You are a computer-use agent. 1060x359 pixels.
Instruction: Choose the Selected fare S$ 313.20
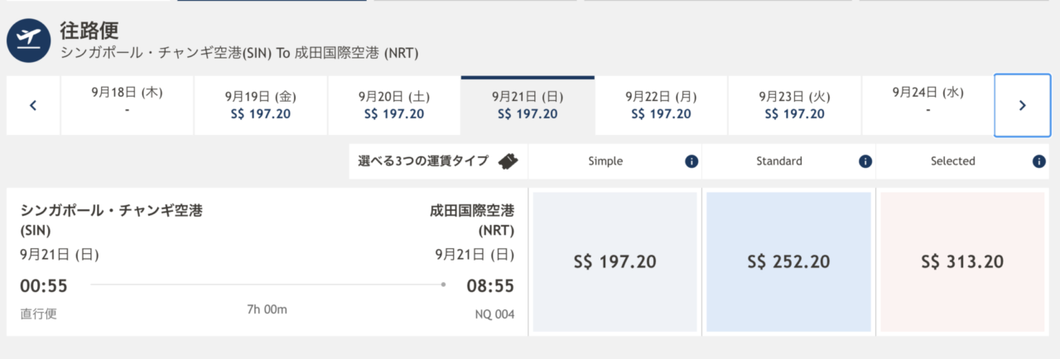(x=962, y=262)
